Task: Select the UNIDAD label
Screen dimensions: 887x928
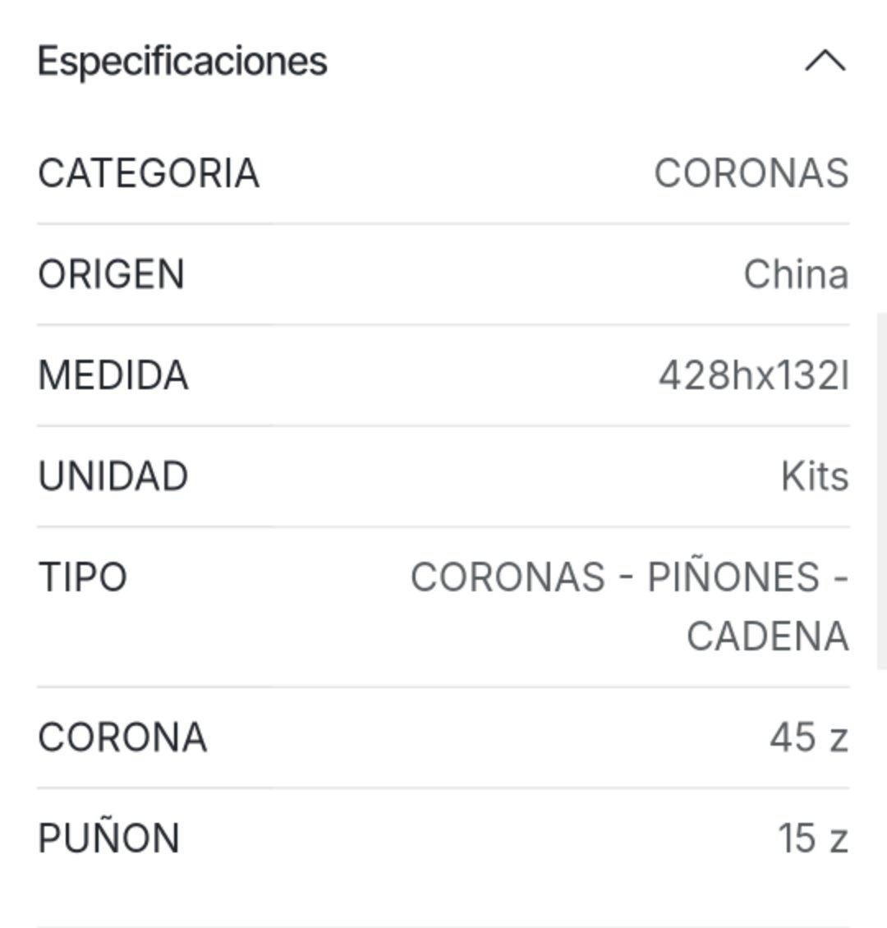Action: (113, 475)
